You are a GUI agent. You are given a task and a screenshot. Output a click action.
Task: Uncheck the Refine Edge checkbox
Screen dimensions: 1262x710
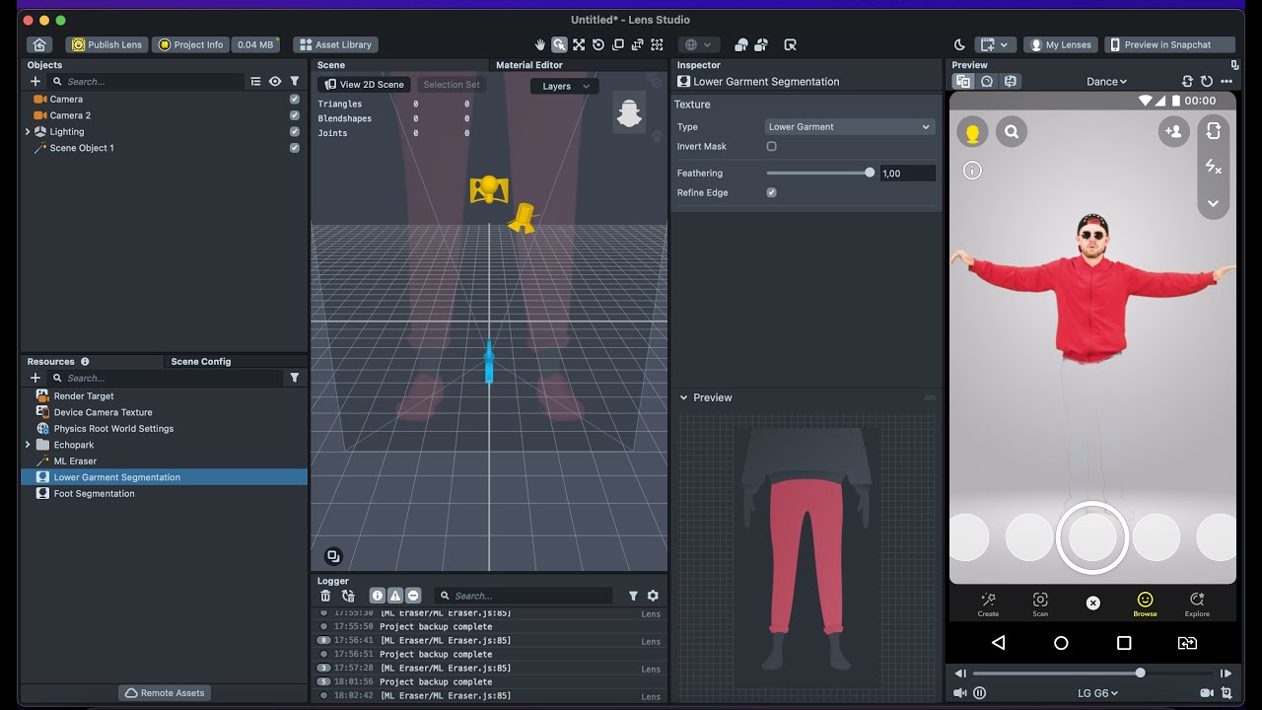771,192
